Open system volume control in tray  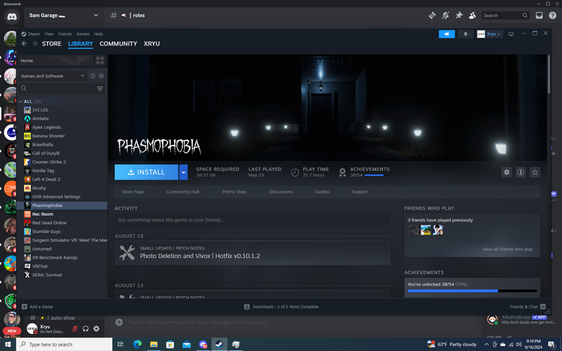pyautogui.click(x=519, y=344)
